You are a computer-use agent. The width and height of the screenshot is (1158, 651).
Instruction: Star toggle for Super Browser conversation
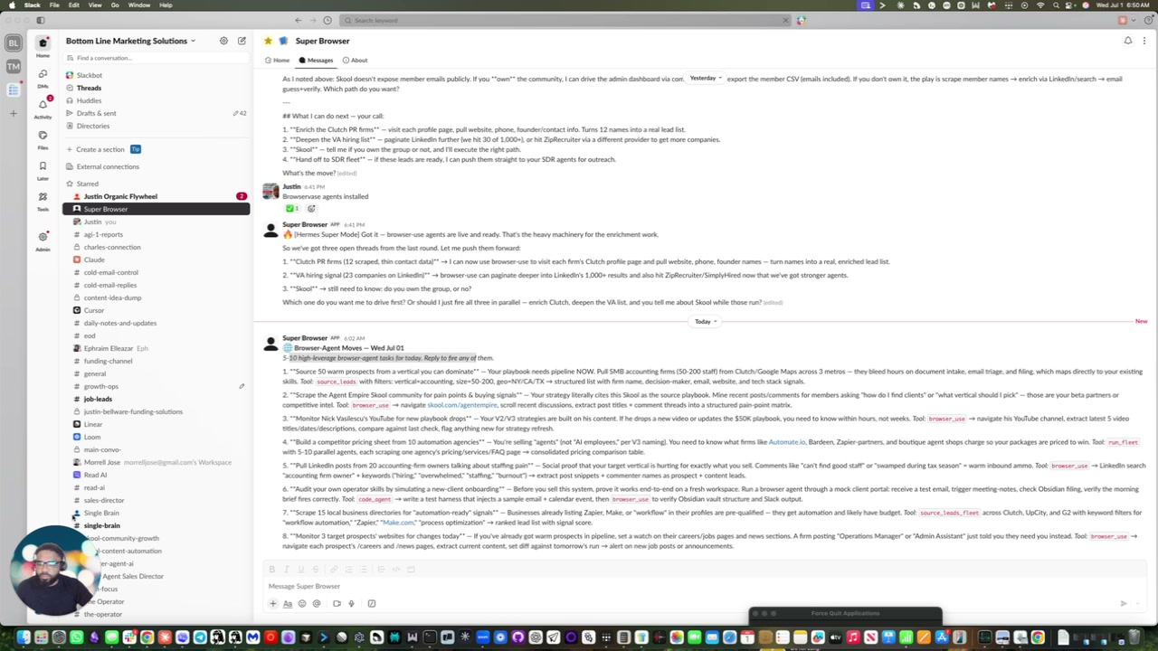[x=269, y=41]
